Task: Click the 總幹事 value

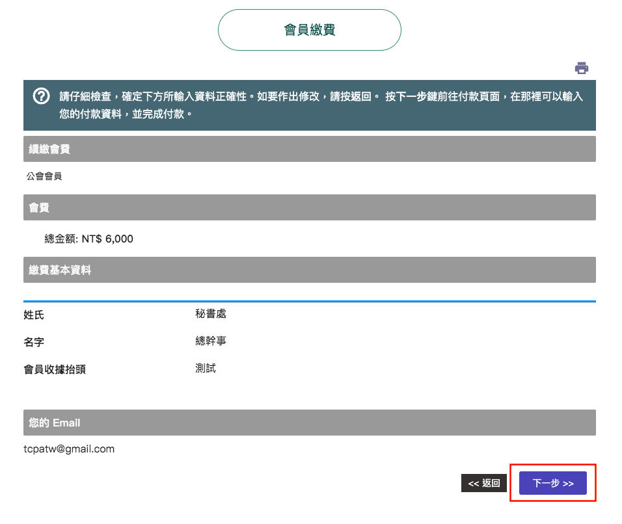Action: pyautogui.click(x=211, y=341)
